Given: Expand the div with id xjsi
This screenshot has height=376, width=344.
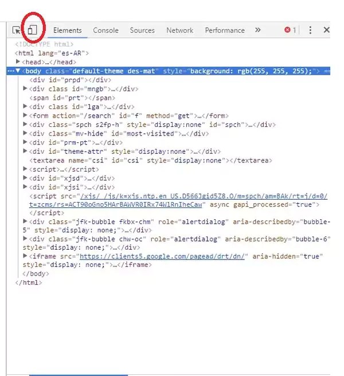Looking at the screenshot, I should pos(25,187).
